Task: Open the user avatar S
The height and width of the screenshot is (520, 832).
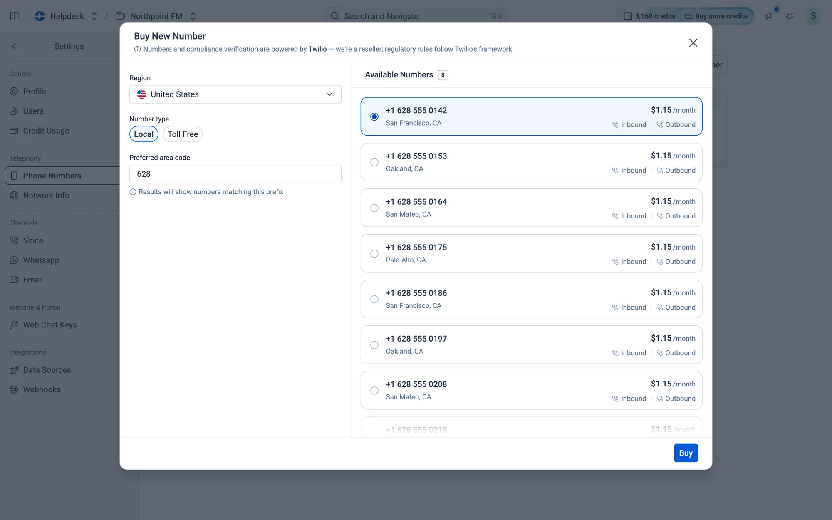Action: (x=813, y=16)
